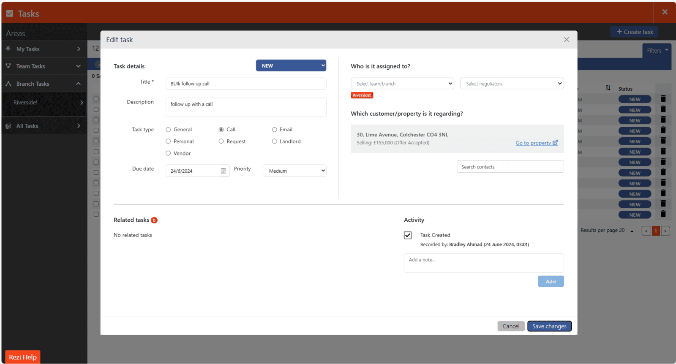Open the external link icon next to Go to property
The width and height of the screenshot is (676, 364).
pyautogui.click(x=555, y=143)
